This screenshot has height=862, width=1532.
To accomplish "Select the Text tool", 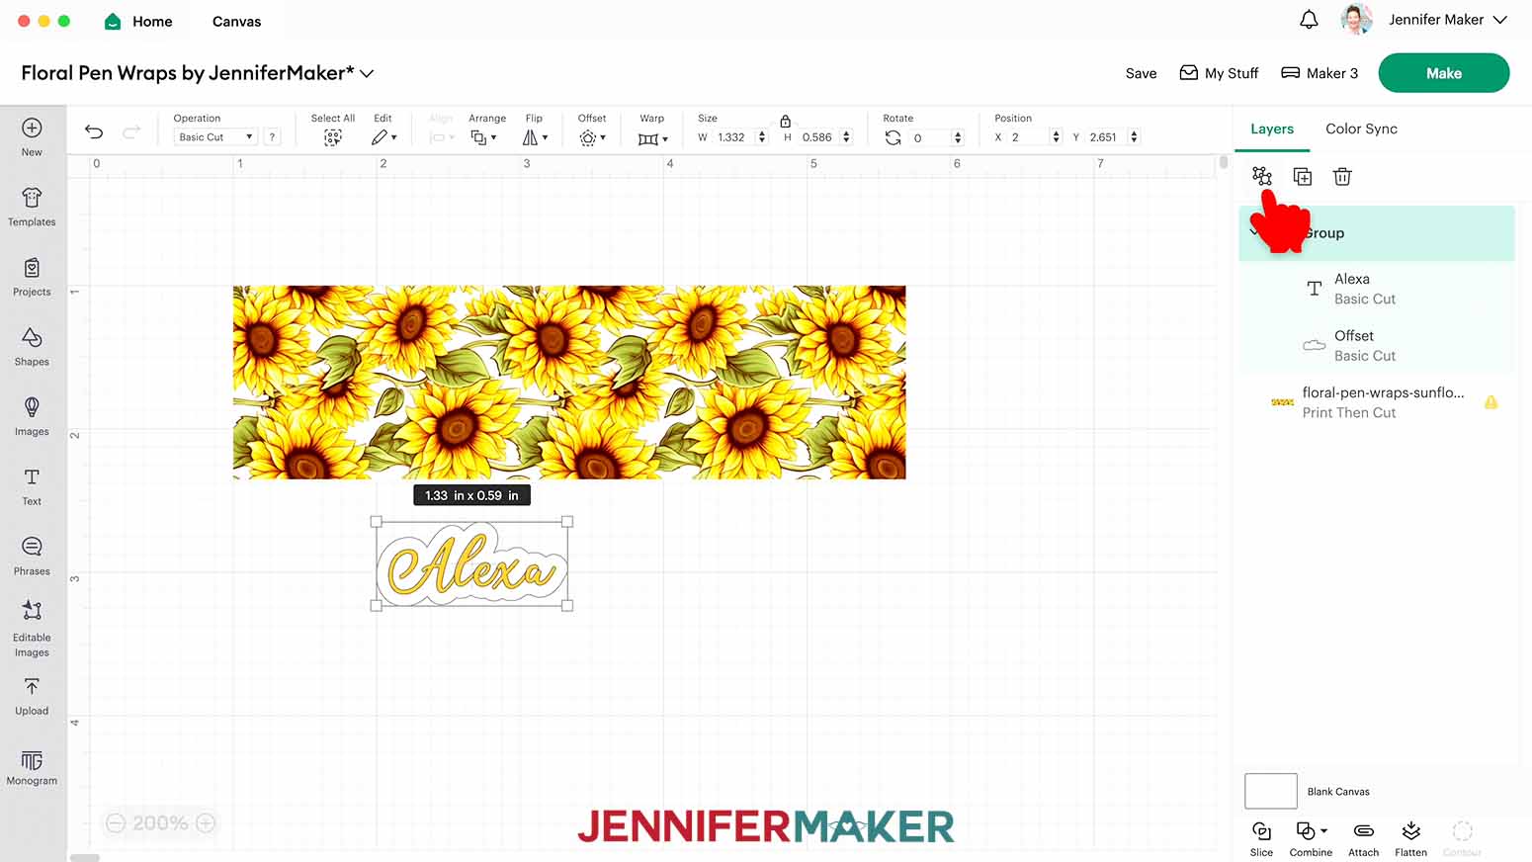I will [x=32, y=487].
